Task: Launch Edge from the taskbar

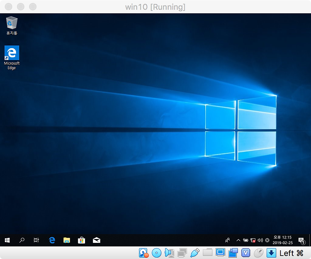Action: (x=52, y=240)
